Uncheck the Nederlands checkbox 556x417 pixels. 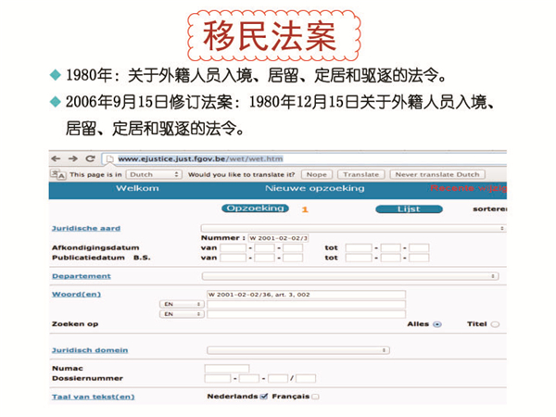coord(264,397)
